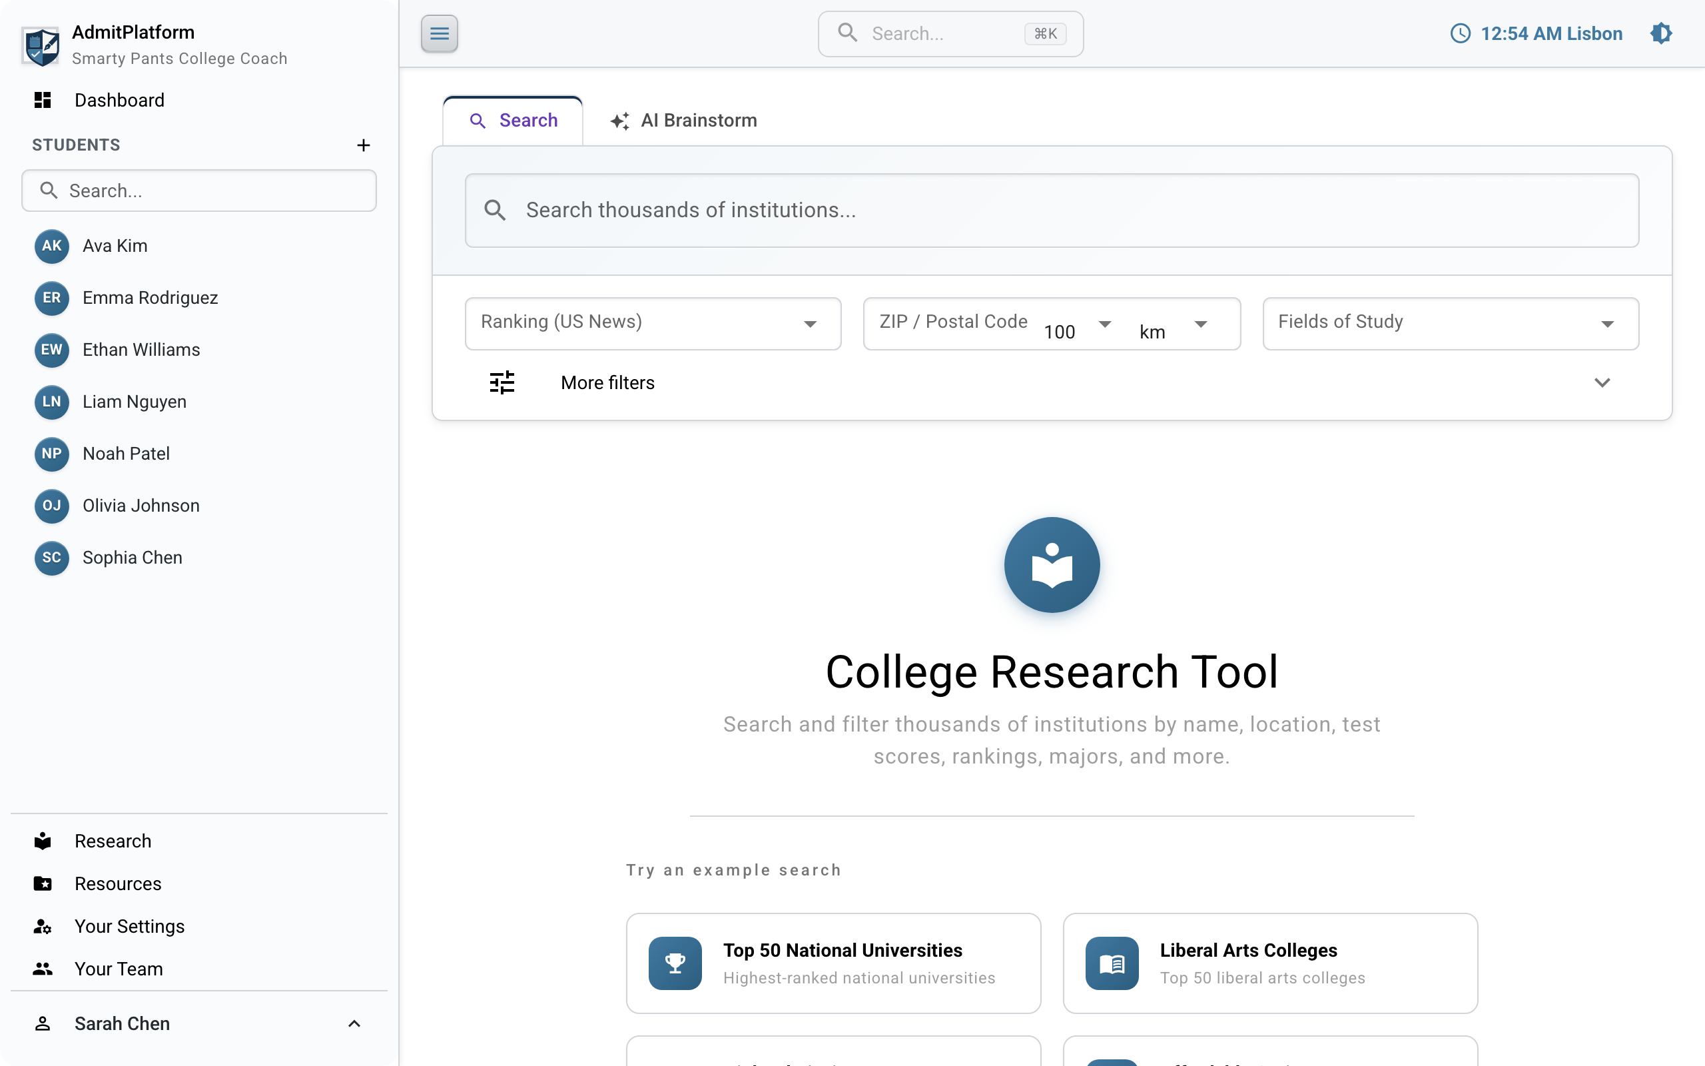Open the Fields of Study dropdown
Screen dimensions: 1705x1066
1450,323
